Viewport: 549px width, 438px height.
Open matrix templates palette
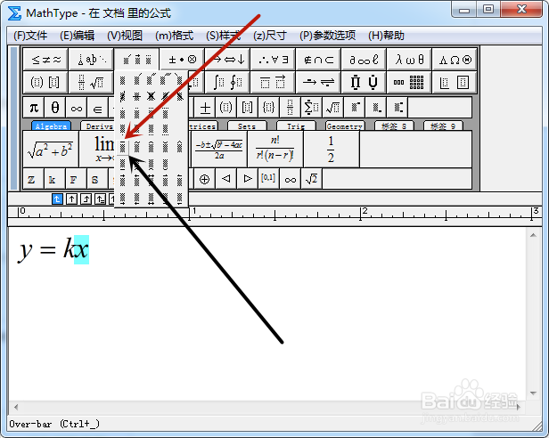pos(410,83)
